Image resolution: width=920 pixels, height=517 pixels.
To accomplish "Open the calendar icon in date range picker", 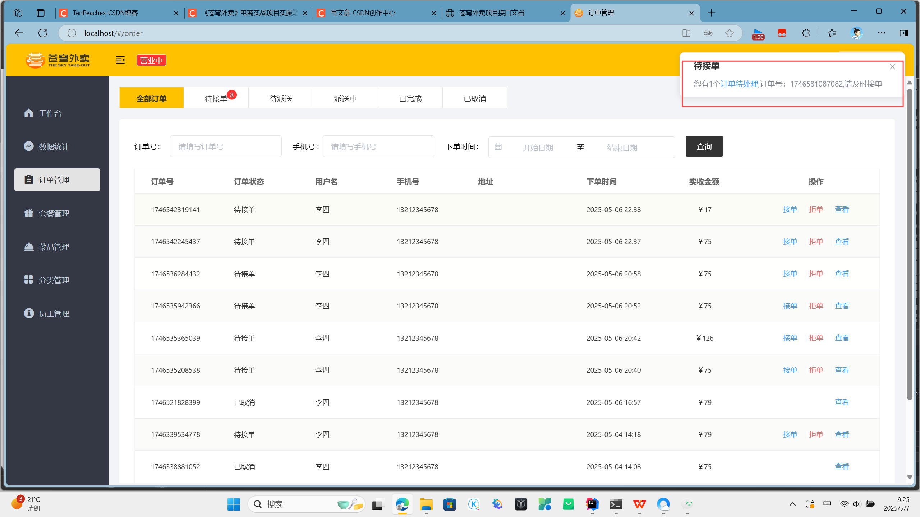I will coord(498,147).
